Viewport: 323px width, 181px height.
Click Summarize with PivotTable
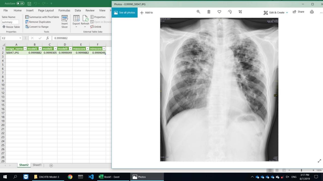42,17
